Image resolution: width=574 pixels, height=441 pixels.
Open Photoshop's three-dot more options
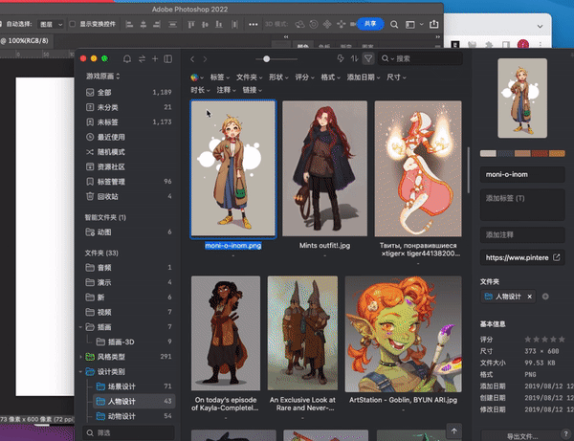click(x=253, y=25)
